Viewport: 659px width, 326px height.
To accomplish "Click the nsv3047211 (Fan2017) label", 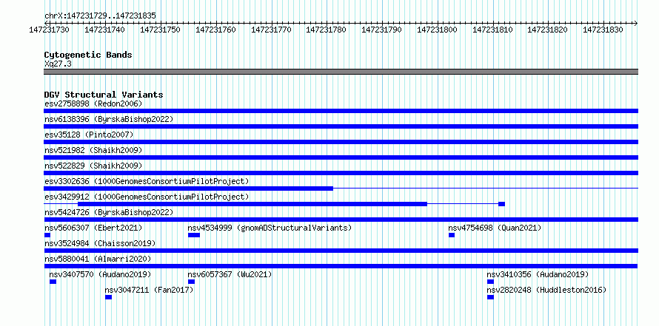I will point(149,290).
